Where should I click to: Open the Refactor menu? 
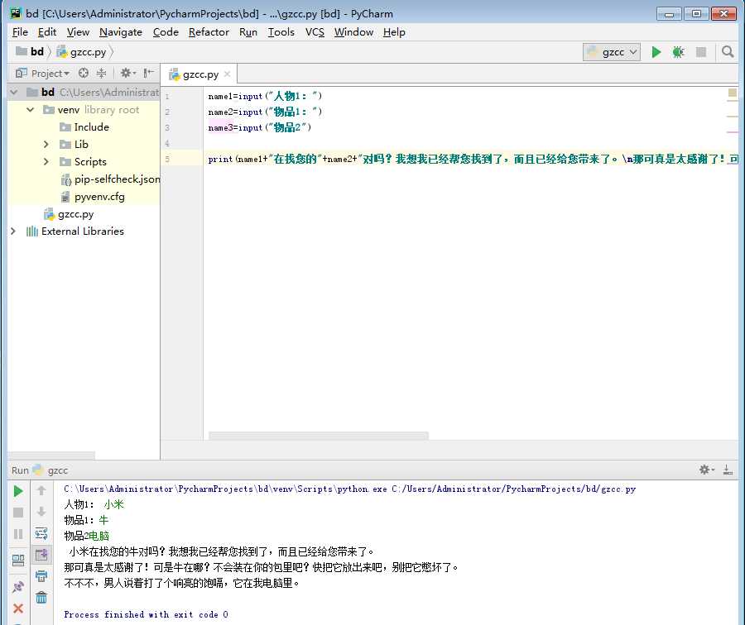(x=209, y=32)
